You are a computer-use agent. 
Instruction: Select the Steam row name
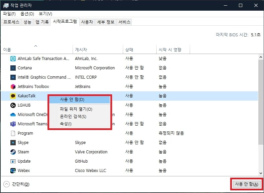pyautogui.click(x=23, y=152)
